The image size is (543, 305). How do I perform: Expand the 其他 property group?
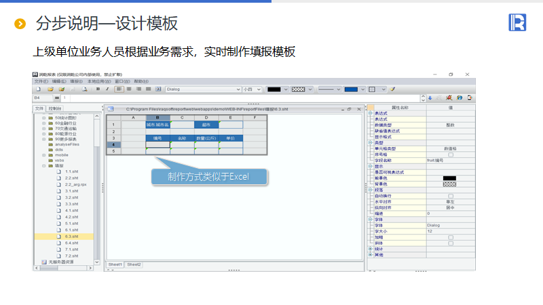(x=370, y=255)
